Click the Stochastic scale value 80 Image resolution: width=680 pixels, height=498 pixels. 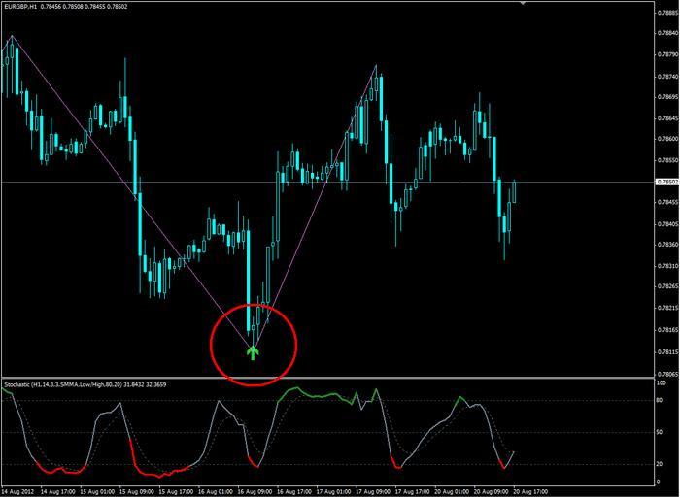[x=660, y=401]
